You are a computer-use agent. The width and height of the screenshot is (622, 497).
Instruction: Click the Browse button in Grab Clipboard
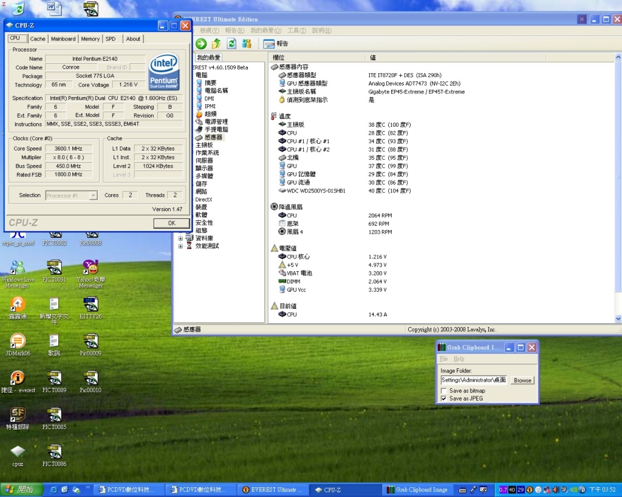(x=522, y=380)
